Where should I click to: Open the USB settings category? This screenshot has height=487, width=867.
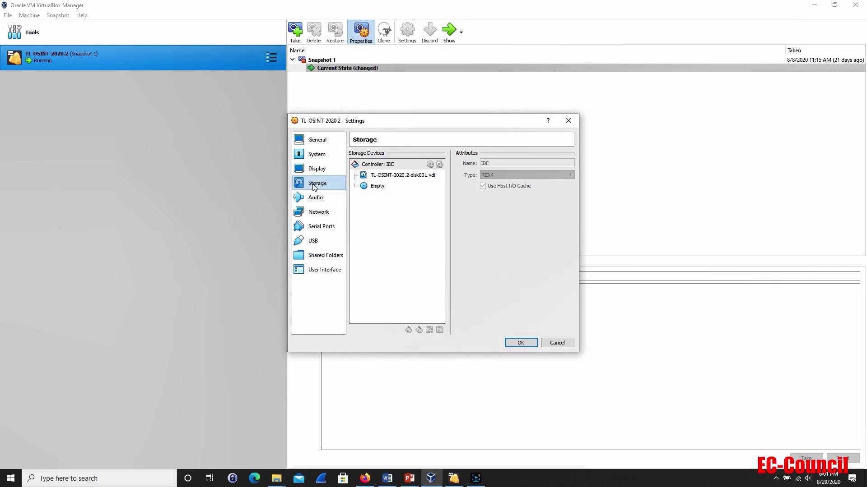319,241
